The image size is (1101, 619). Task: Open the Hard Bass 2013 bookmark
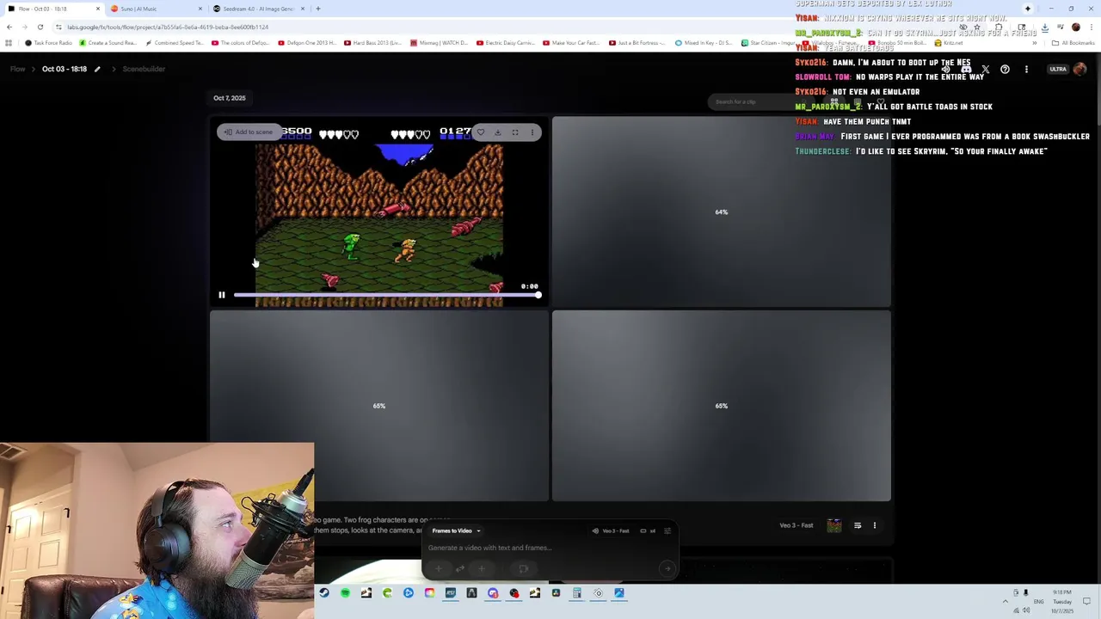click(x=372, y=43)
